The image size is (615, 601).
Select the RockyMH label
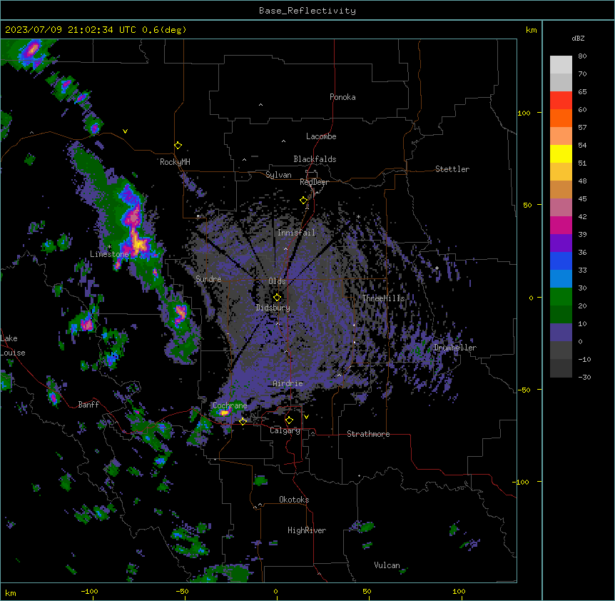tap(175, 162)
